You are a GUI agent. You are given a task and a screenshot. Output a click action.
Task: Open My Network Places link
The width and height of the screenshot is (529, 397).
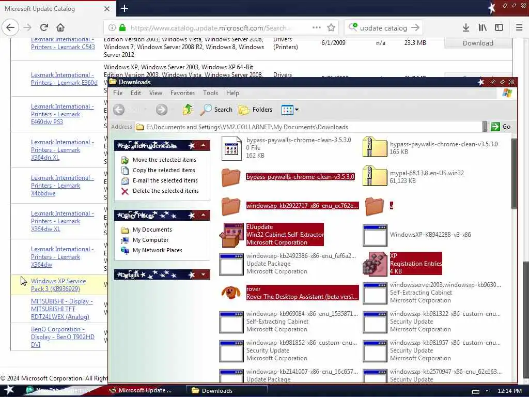click(x=157, y=250)
